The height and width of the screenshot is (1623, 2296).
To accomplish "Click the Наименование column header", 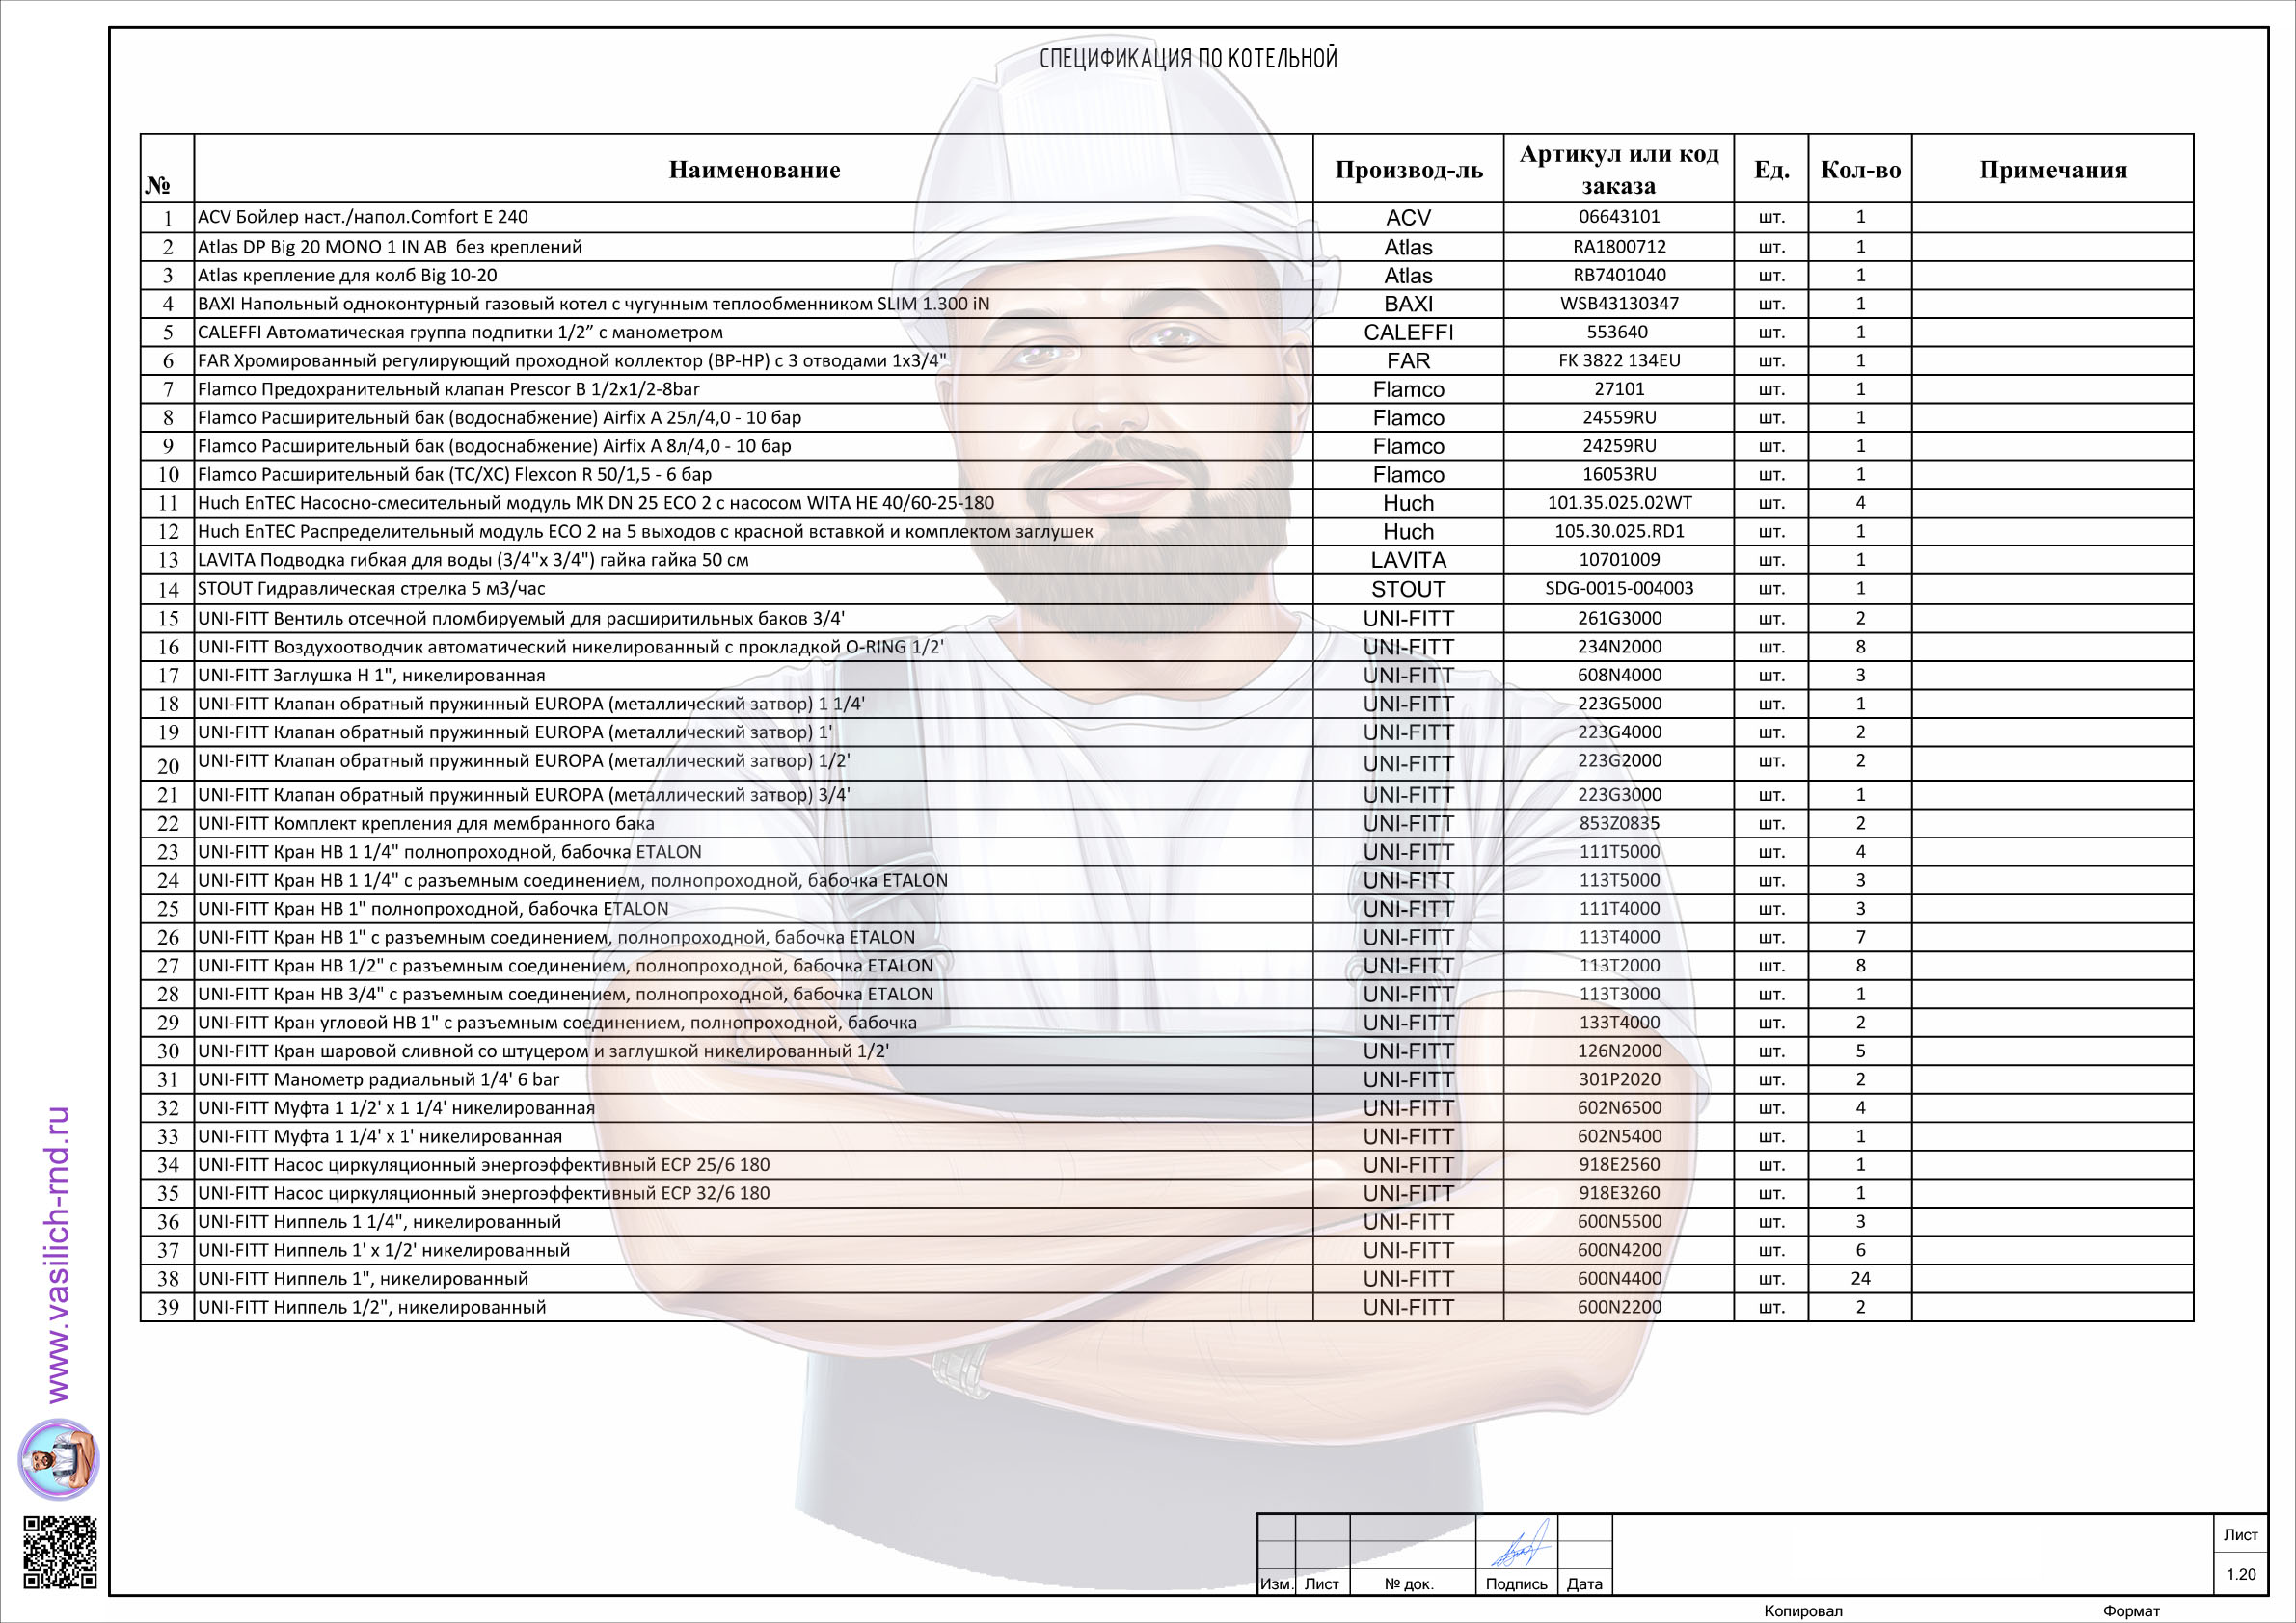I will pyautogui.click(x=754, y=170).
